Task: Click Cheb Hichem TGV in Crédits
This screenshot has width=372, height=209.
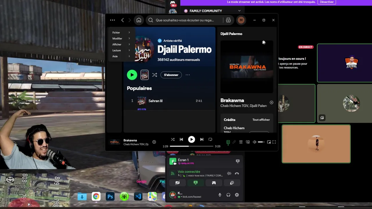Action: point(234,129)
